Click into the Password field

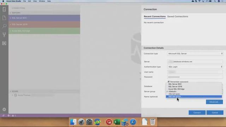click(x=195, y=77)
